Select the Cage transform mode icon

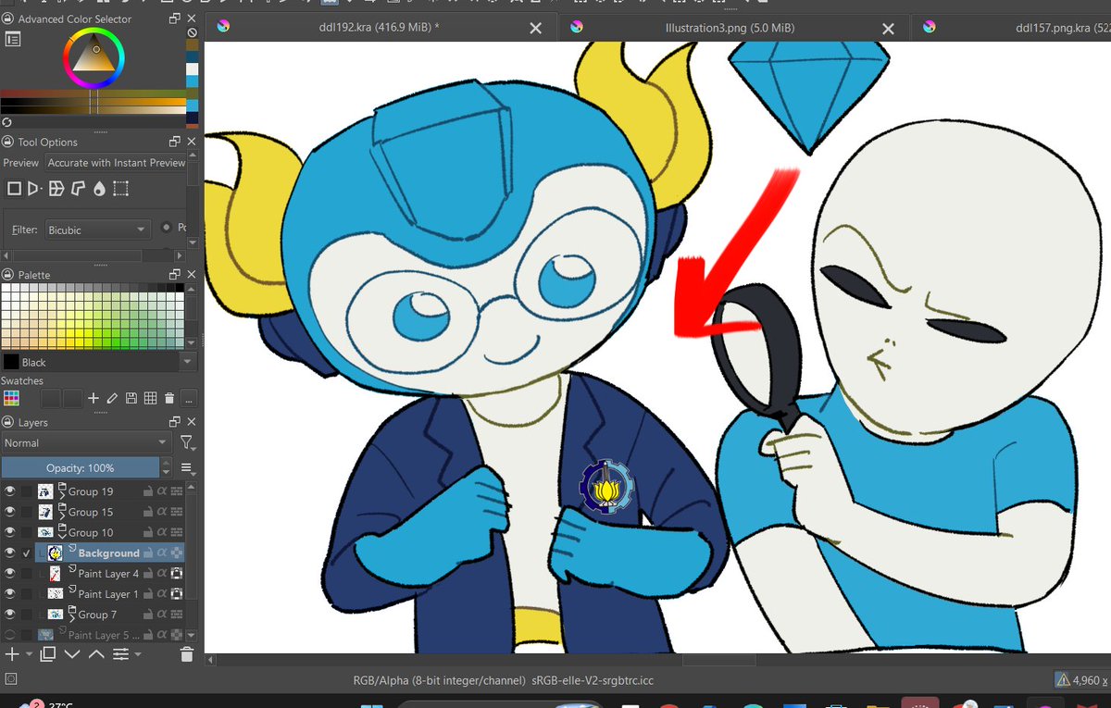pyautogui.click(x=78, y=189)
